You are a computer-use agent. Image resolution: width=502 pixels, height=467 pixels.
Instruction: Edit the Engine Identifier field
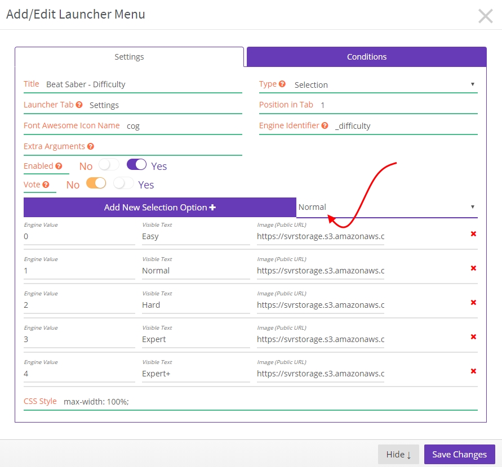(406, 126)
